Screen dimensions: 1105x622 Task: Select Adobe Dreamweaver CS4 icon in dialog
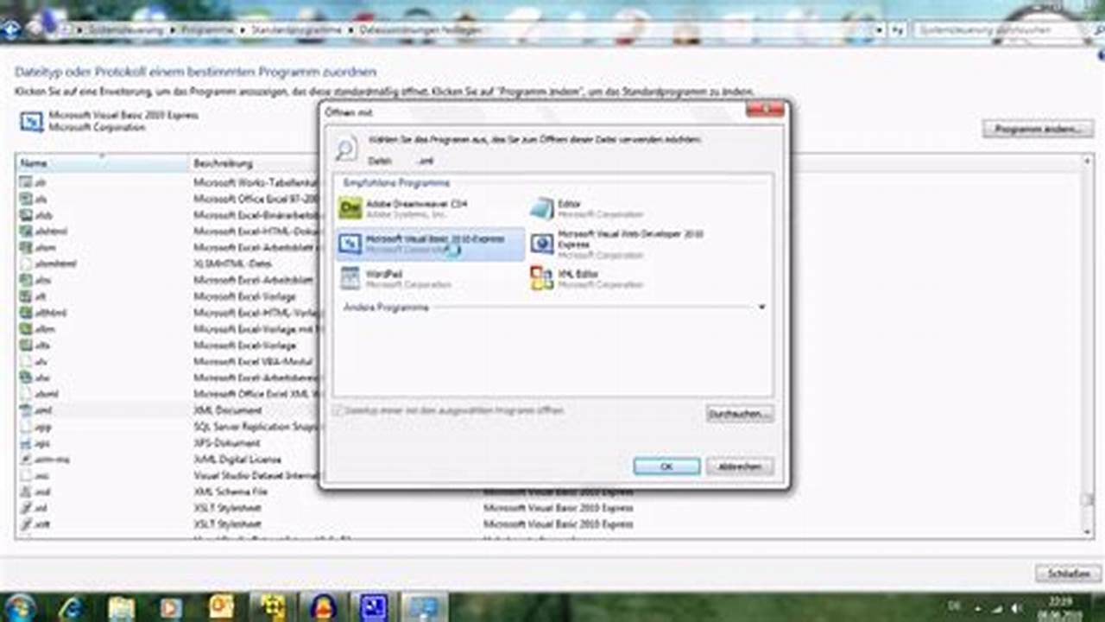click(350, 208)
